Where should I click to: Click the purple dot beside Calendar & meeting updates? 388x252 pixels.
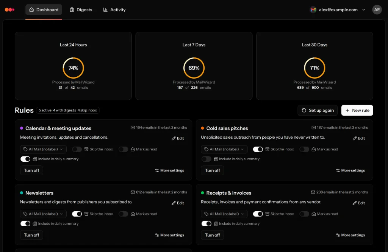click(22, 128)
